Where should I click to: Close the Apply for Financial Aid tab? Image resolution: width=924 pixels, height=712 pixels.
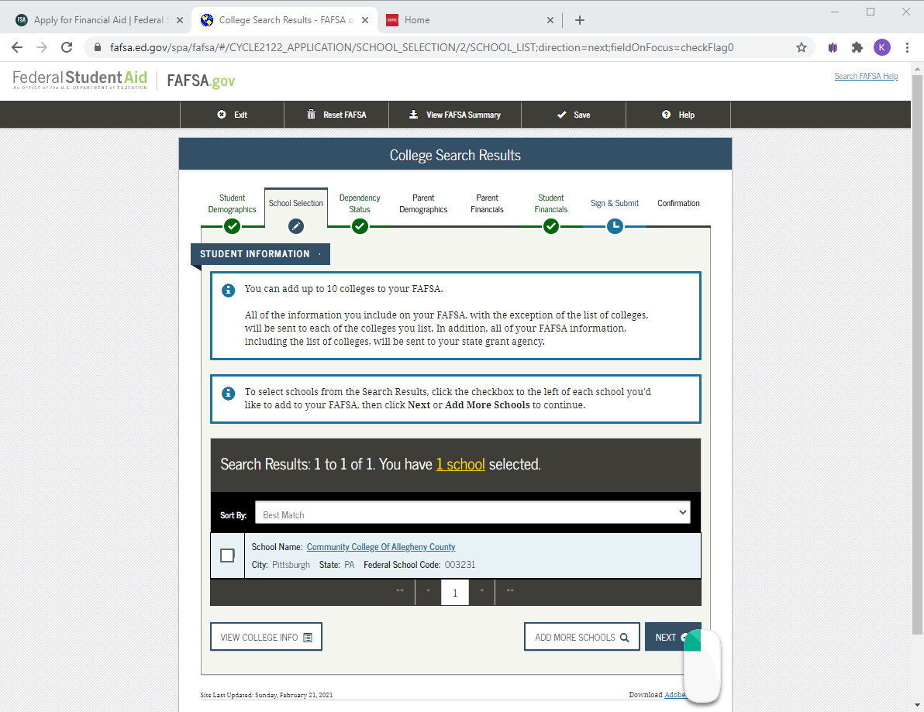click(x=180, y=20)
